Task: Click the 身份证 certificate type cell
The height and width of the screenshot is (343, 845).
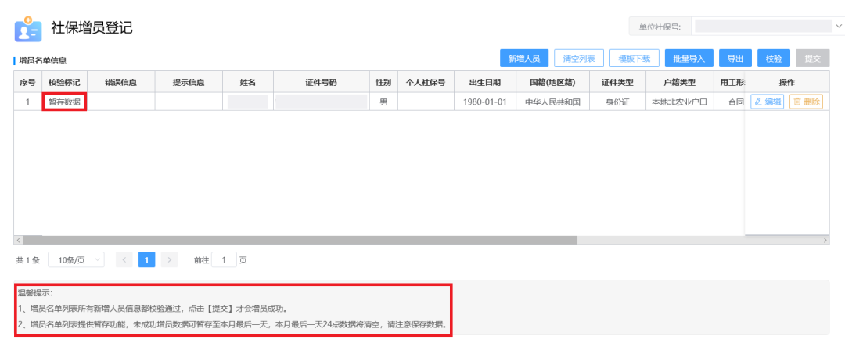Action: coord(617,102)
